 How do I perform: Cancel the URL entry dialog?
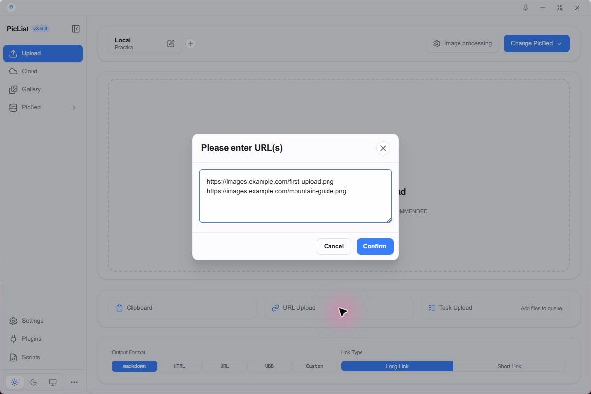333,246
